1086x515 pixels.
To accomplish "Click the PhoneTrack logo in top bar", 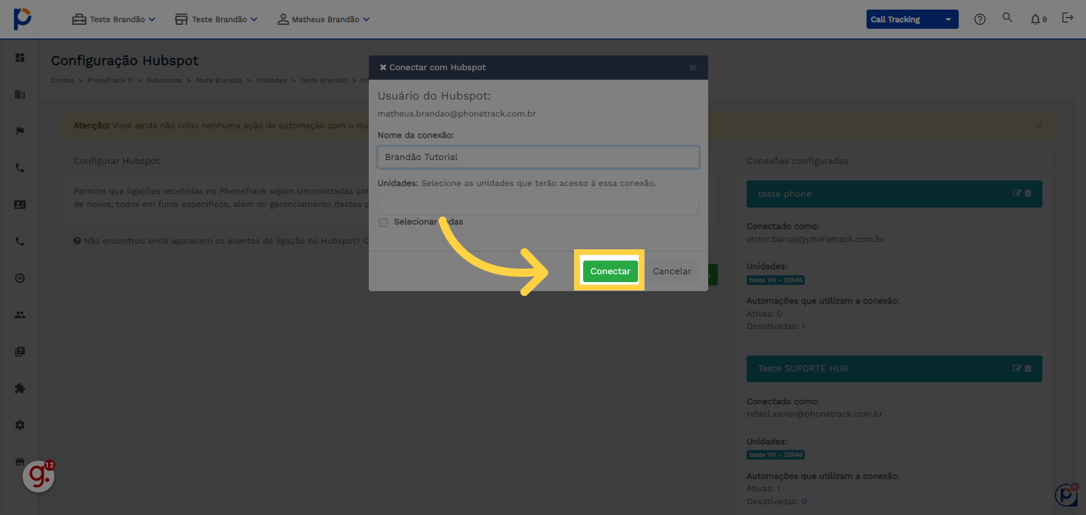I will pos(23,19).
